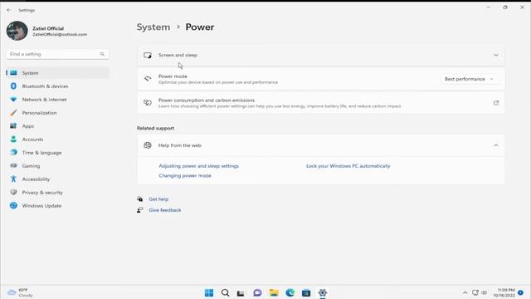531x299 pixels.
Task: Click the Give feedback link
Action: [165, 210]
